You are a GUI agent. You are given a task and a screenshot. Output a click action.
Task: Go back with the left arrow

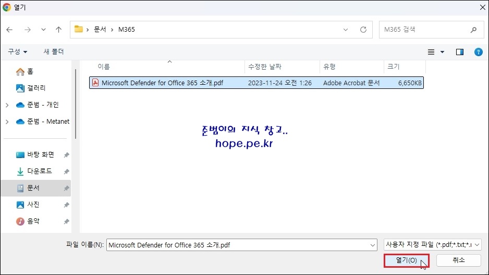point(9,30)
